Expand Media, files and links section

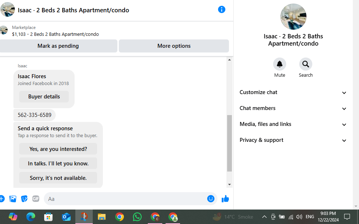tap(293, 124)
